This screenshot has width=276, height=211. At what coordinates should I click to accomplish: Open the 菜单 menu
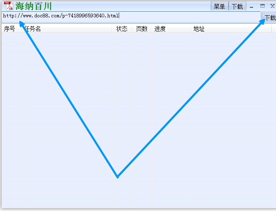[x=219, y=6]
